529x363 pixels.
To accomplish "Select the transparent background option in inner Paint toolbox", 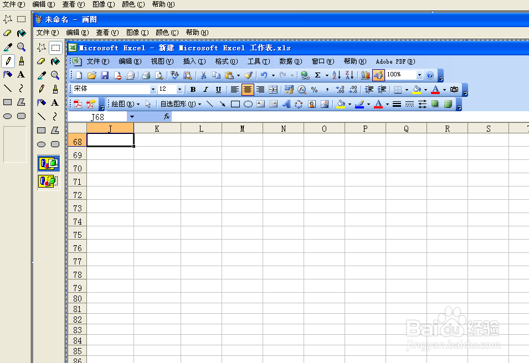I will click(x=49, y=181).
